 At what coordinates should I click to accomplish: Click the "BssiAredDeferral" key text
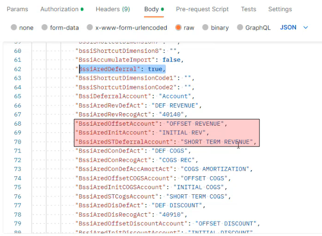(108, 69)
